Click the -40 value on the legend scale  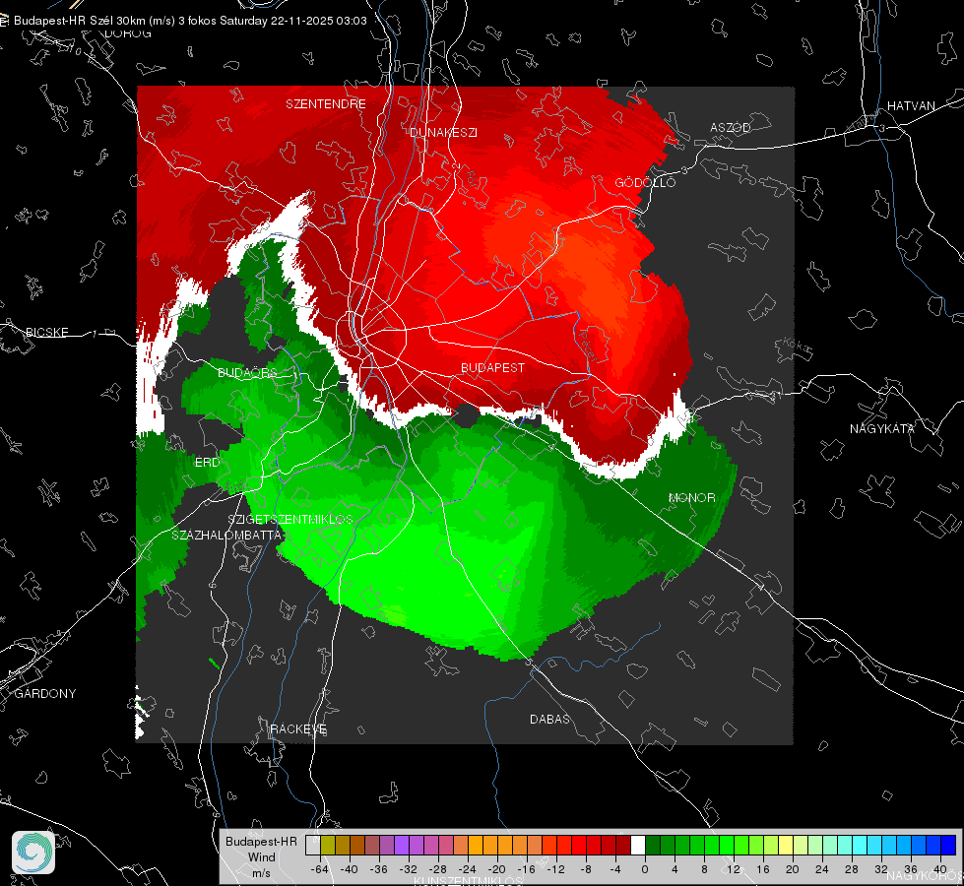[x=350, y=869]
